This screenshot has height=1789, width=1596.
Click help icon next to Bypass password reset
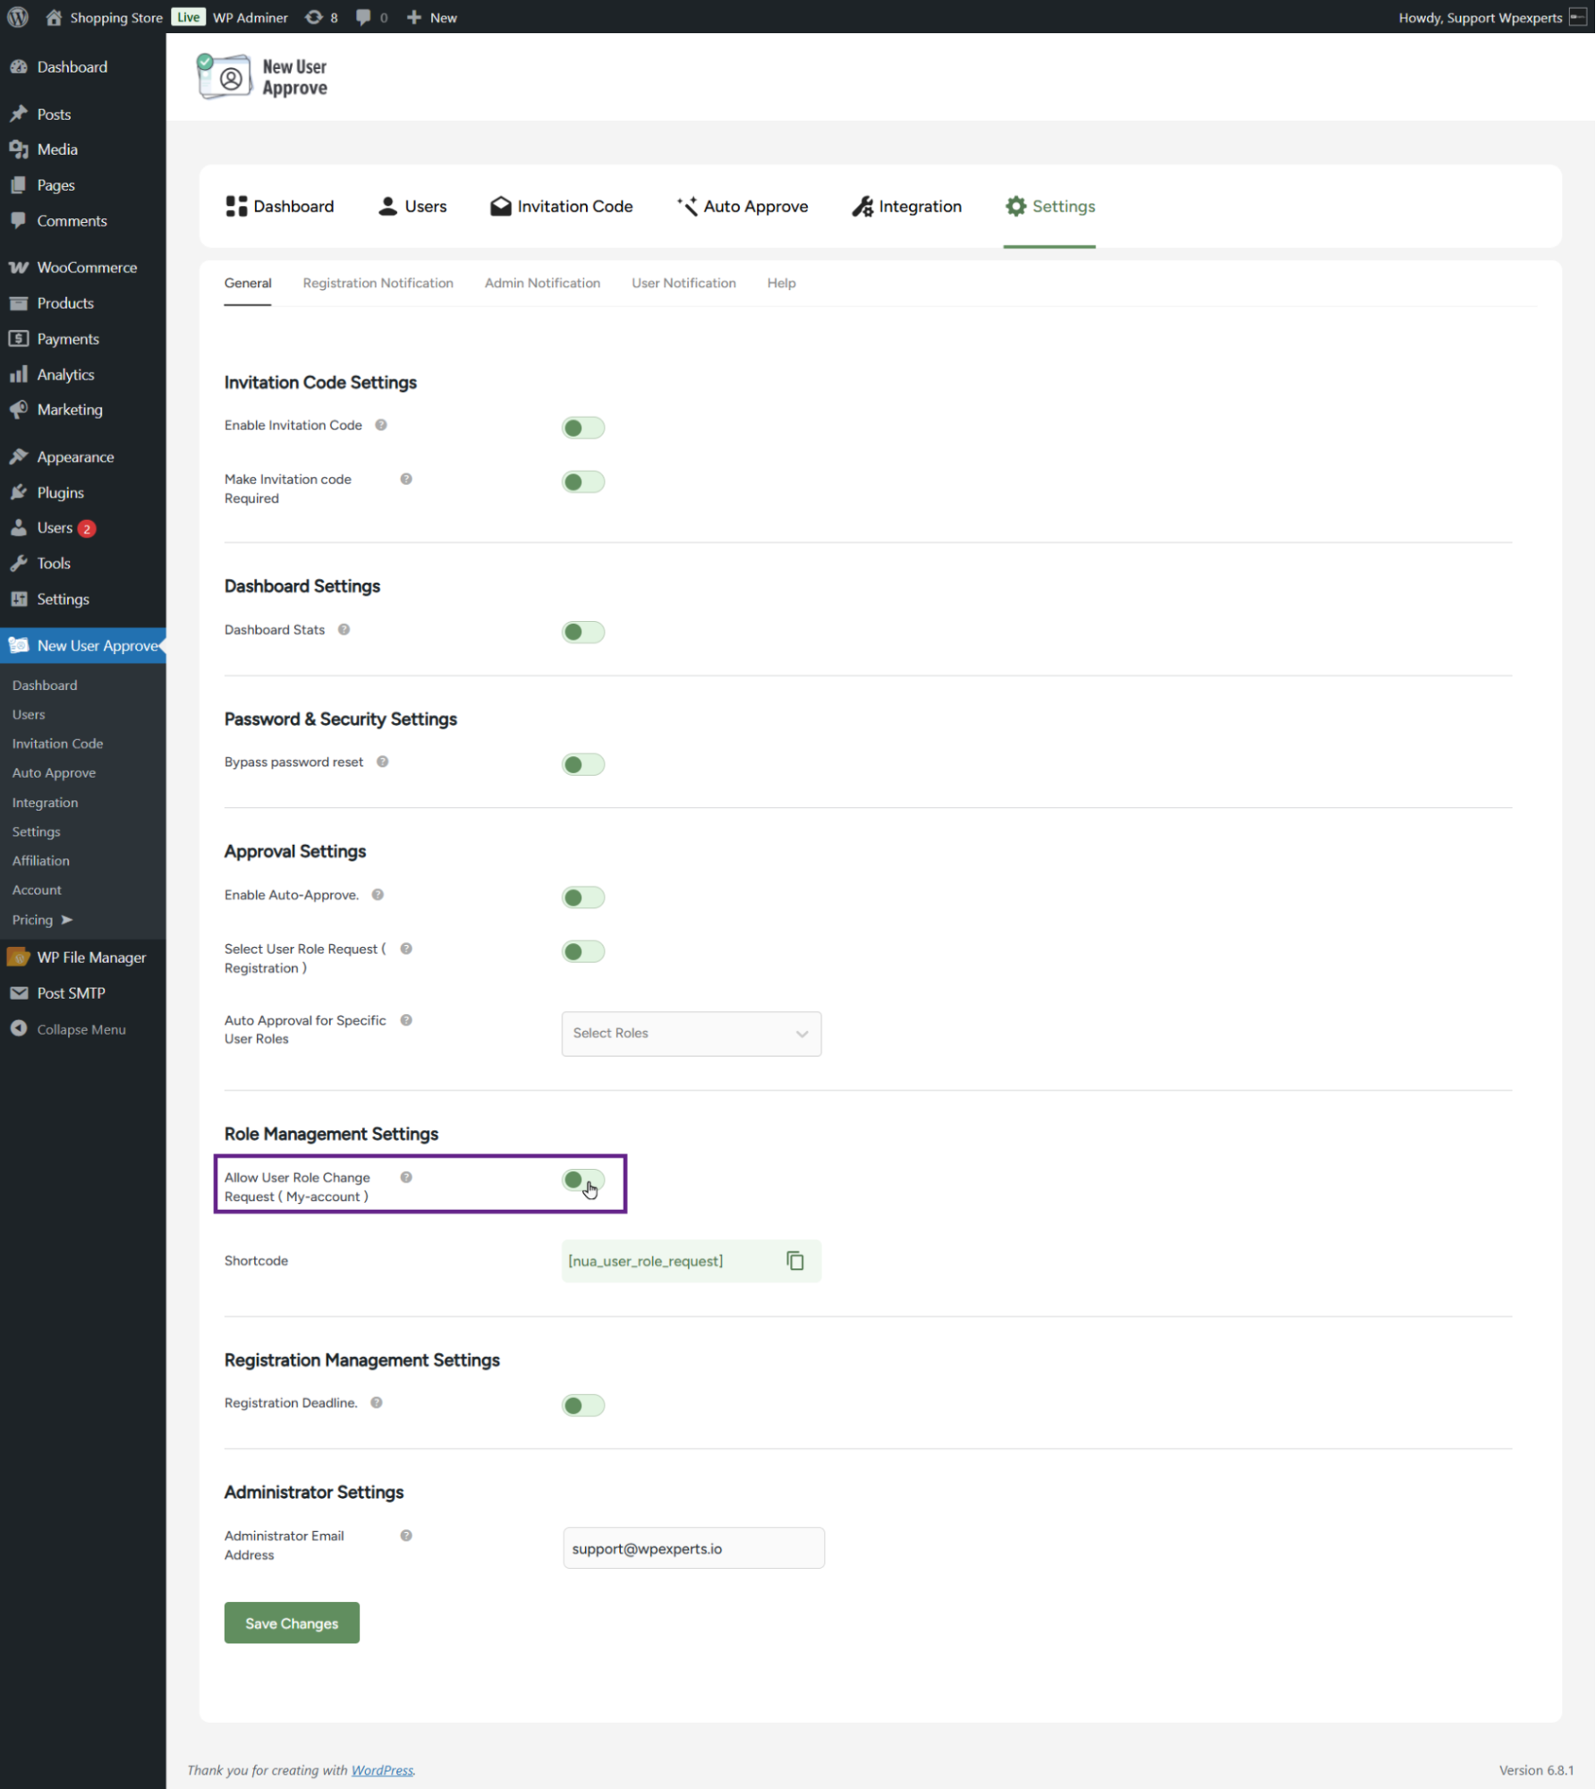pyautogui.click(x=382, y=762)
